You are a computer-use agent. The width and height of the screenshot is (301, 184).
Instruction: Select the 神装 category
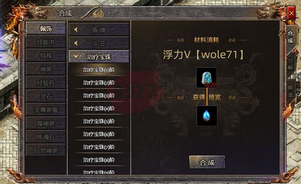coord(46,69)
